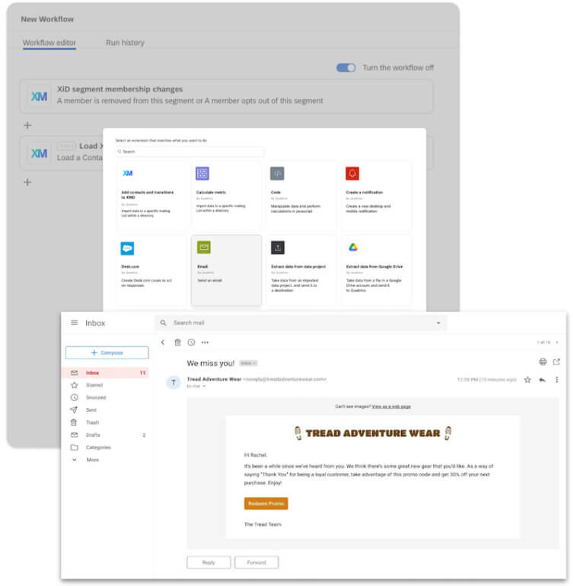This screenshot has width=574, height=586.
Task: Expand recipient details next to 'to me'
Action: 204,386
